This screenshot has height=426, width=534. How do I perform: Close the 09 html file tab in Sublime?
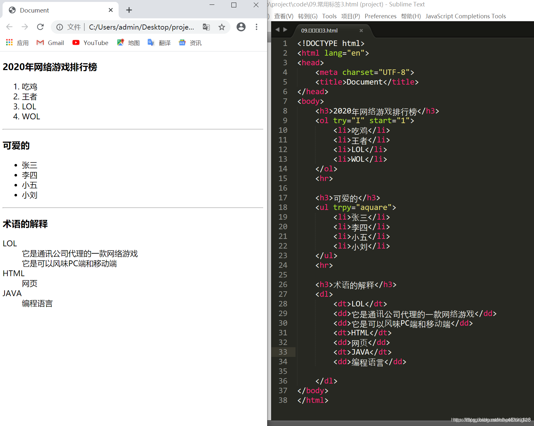[x=361, y=31]
